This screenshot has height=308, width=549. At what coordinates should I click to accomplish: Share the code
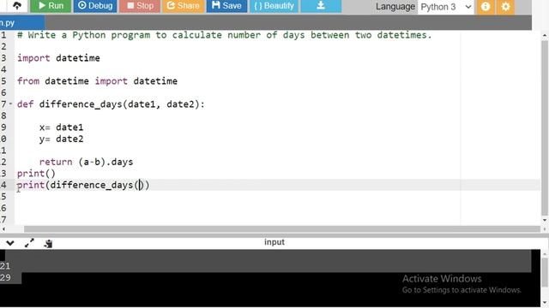click(x=183, y=6)
